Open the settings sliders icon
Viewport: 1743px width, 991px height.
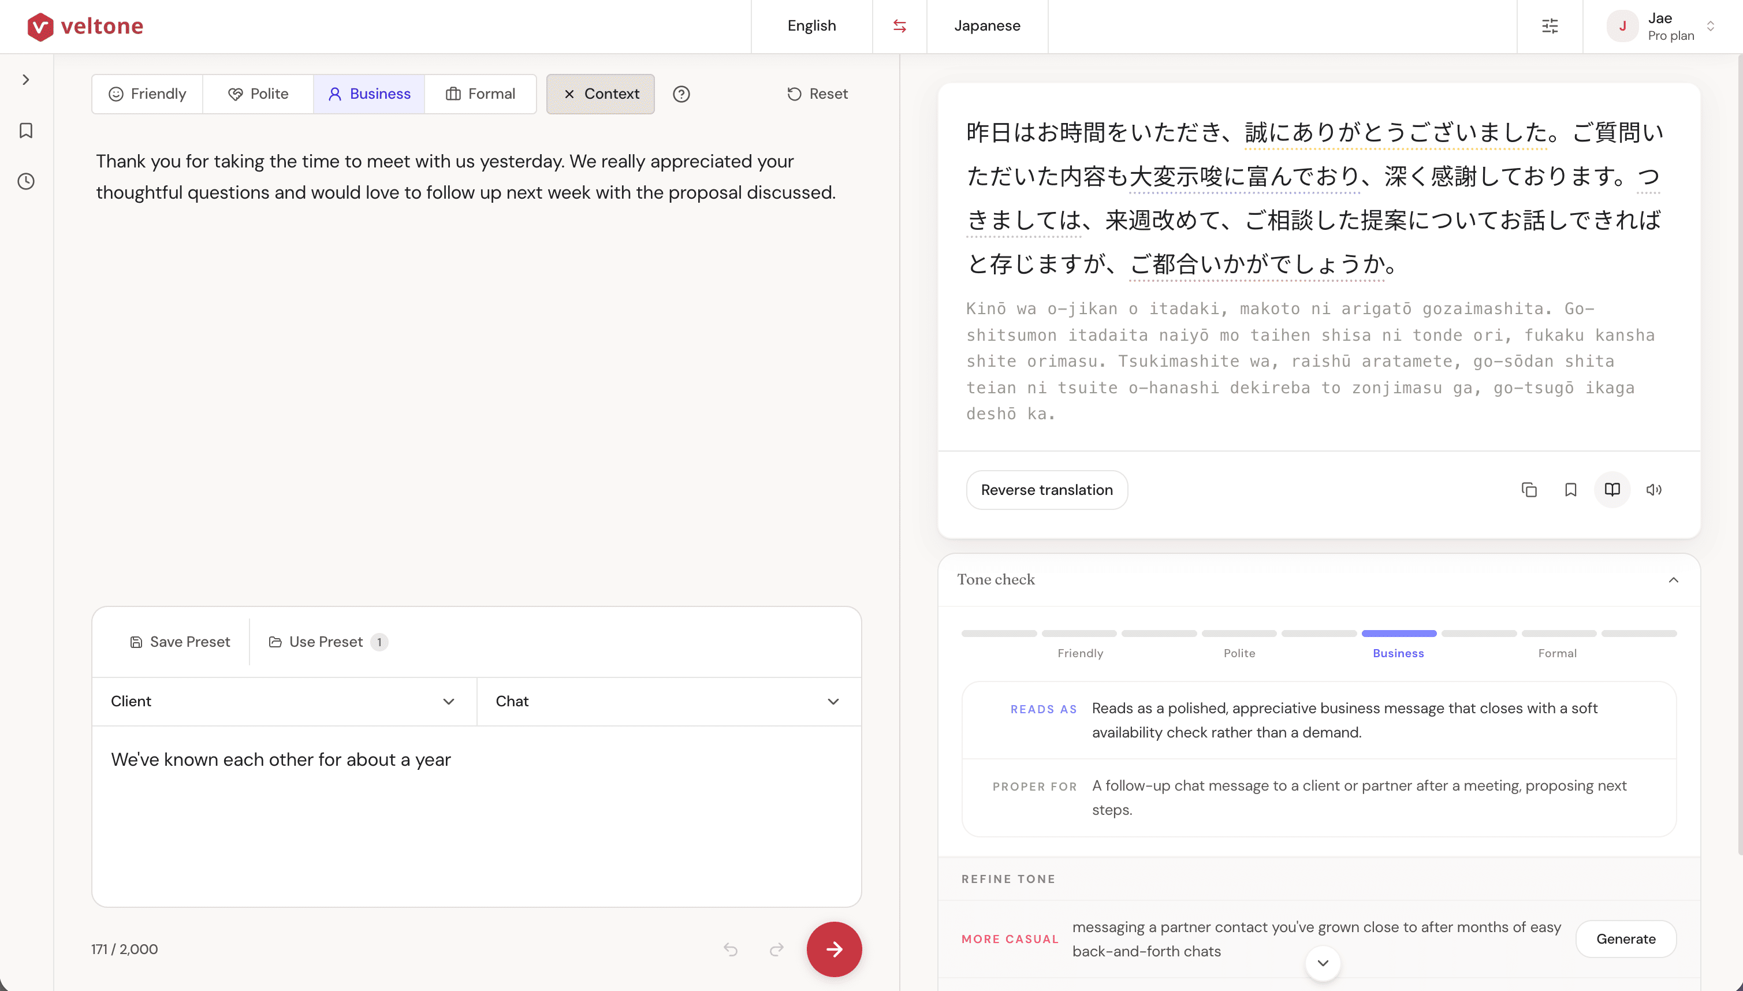click(1550, 26)
